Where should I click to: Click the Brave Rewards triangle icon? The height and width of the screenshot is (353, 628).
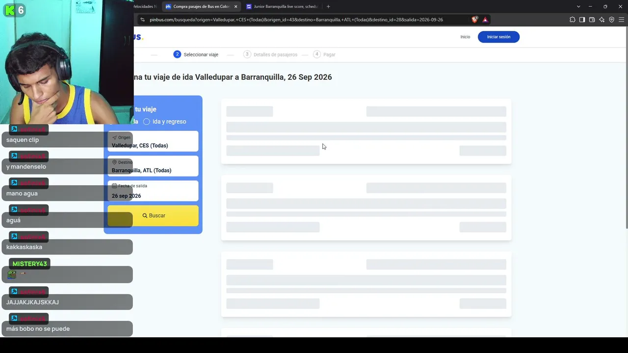pyautogui.click(x=485, y=20)
